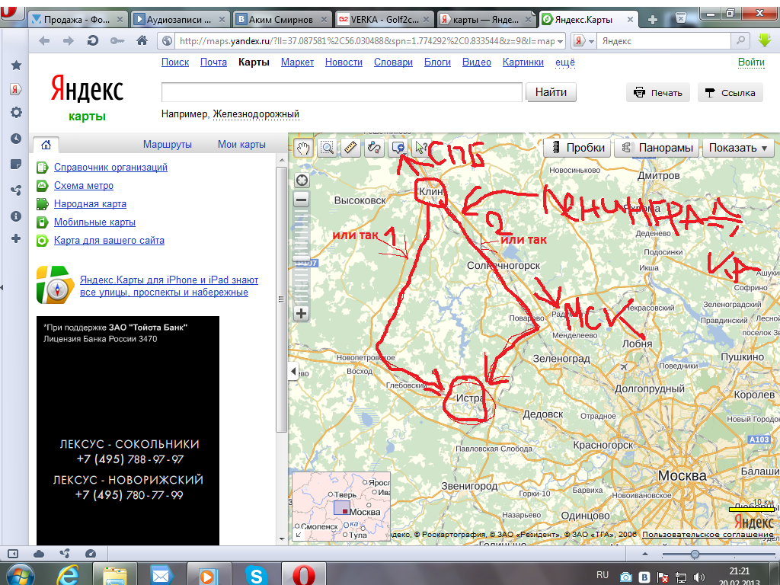Click the volume icon in system tray

click(698, 577)
